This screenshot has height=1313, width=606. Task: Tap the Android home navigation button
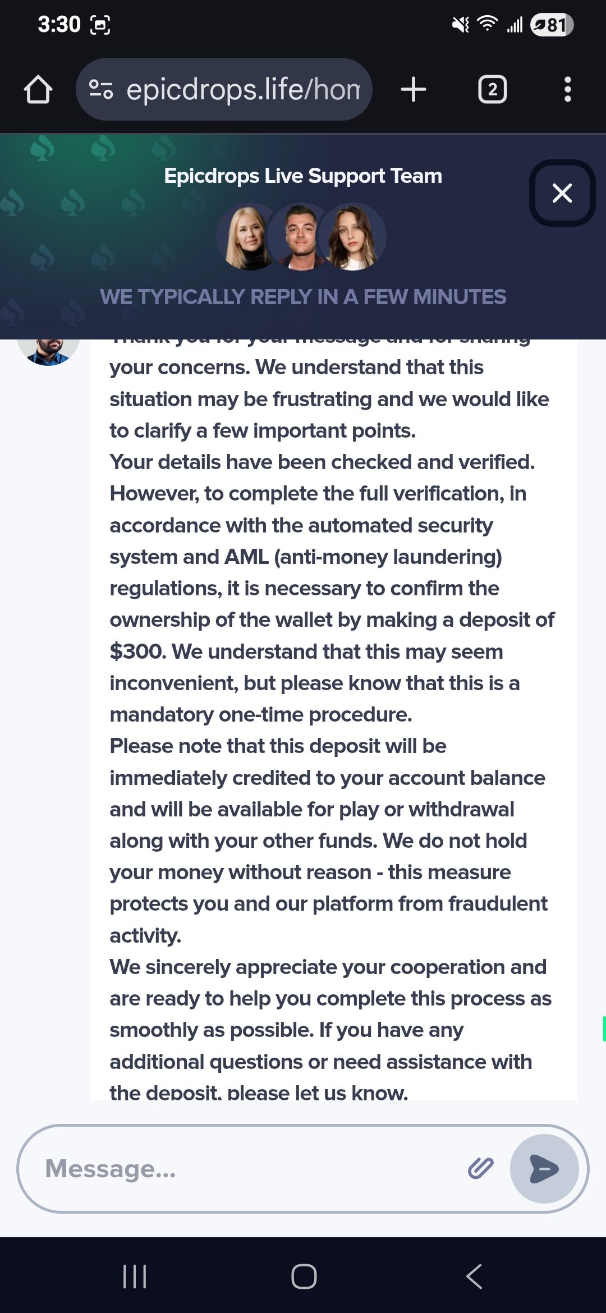pos(304,1277)
